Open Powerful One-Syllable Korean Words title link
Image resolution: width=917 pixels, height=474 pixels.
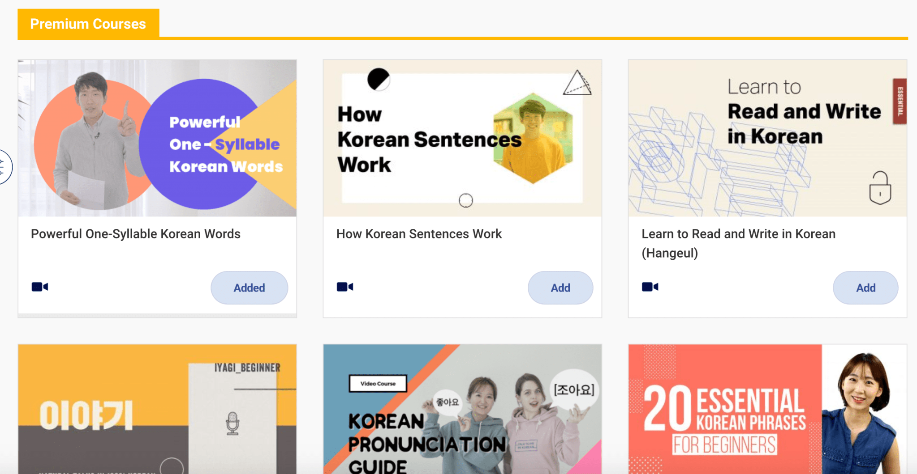tap(136, 234)
